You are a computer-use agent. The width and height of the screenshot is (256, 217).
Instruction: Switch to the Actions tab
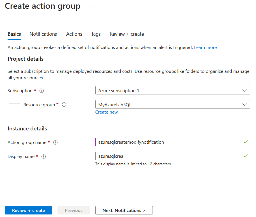pyautogui.click(x=74, y=34)
